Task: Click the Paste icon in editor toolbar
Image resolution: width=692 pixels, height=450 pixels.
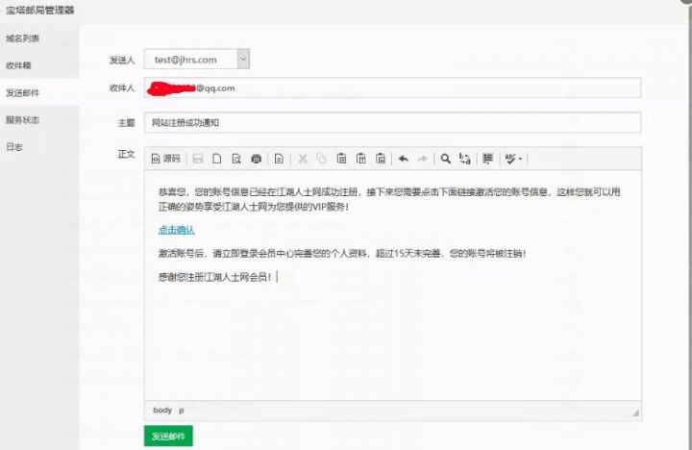Action: (341, 158)
